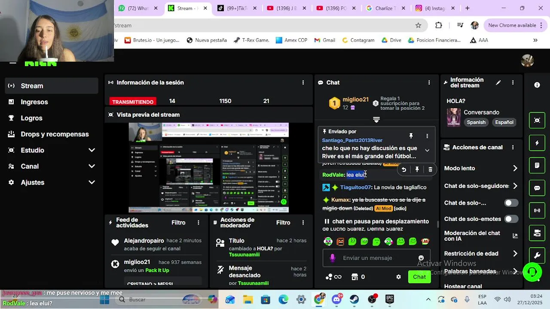Screen dimensions: 550x309
Task: Undo deletion of highlighted chat message
Action: coord(404,170)
